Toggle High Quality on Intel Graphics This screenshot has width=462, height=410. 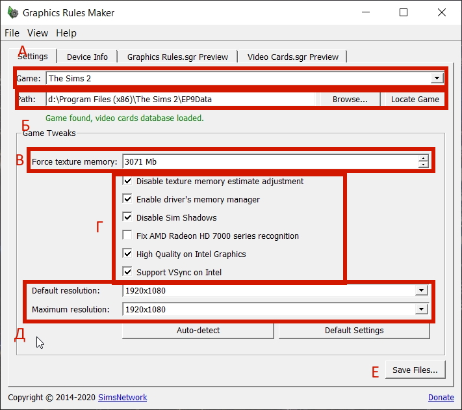tap(127, 254)
